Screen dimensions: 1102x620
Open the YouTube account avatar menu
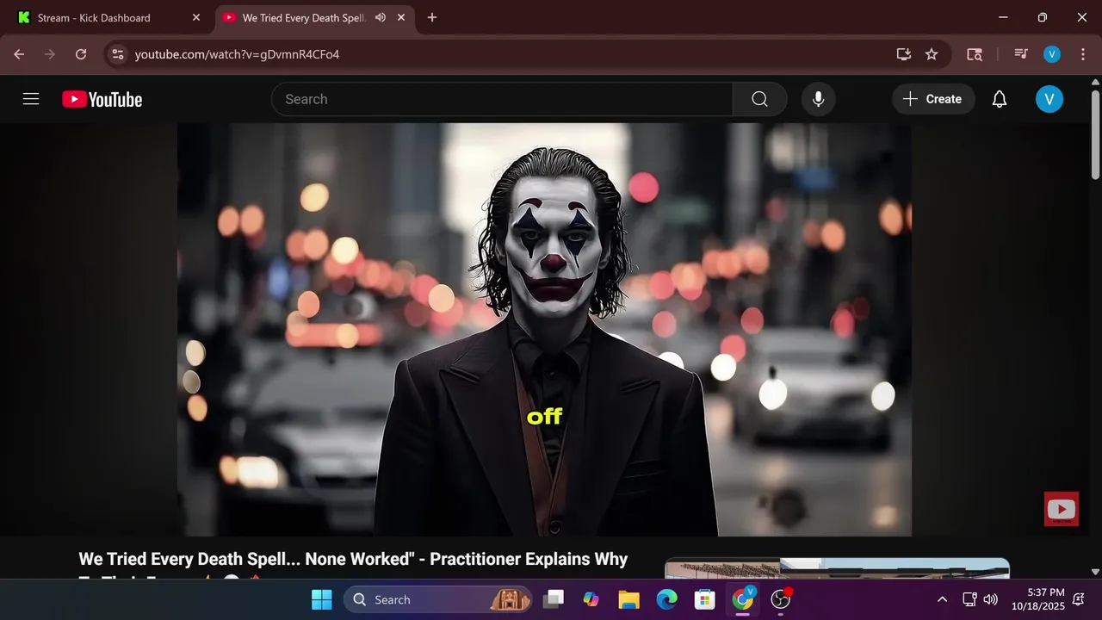coord(1049,99)
